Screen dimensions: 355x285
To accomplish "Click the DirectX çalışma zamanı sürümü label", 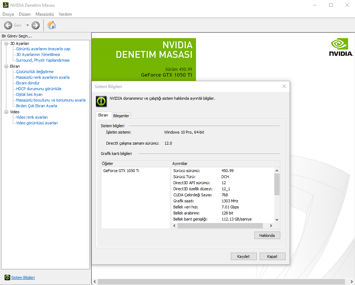I will tap(132, 143).
